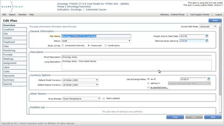Click 'as specified here...' link
224x126 pixels.
point(159,87)
